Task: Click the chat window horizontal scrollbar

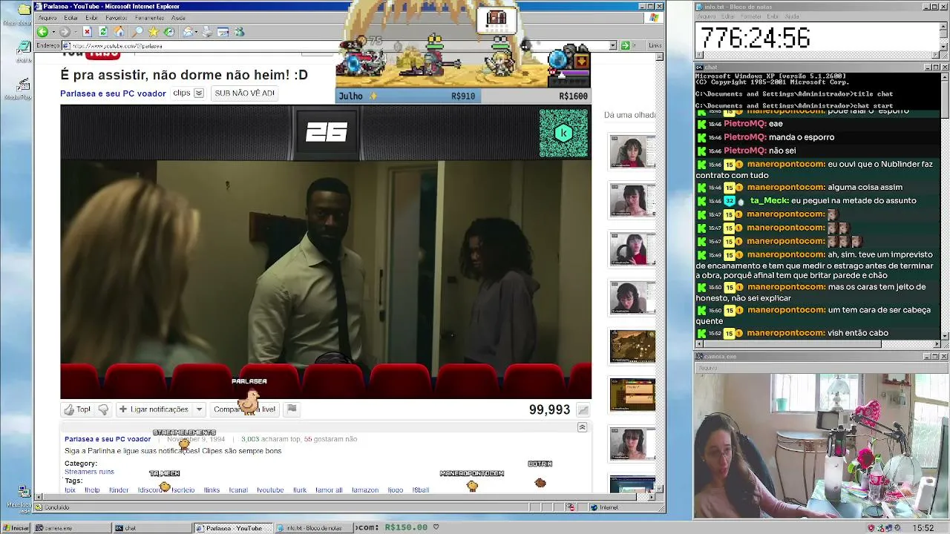Action: [x=819, y=344]
